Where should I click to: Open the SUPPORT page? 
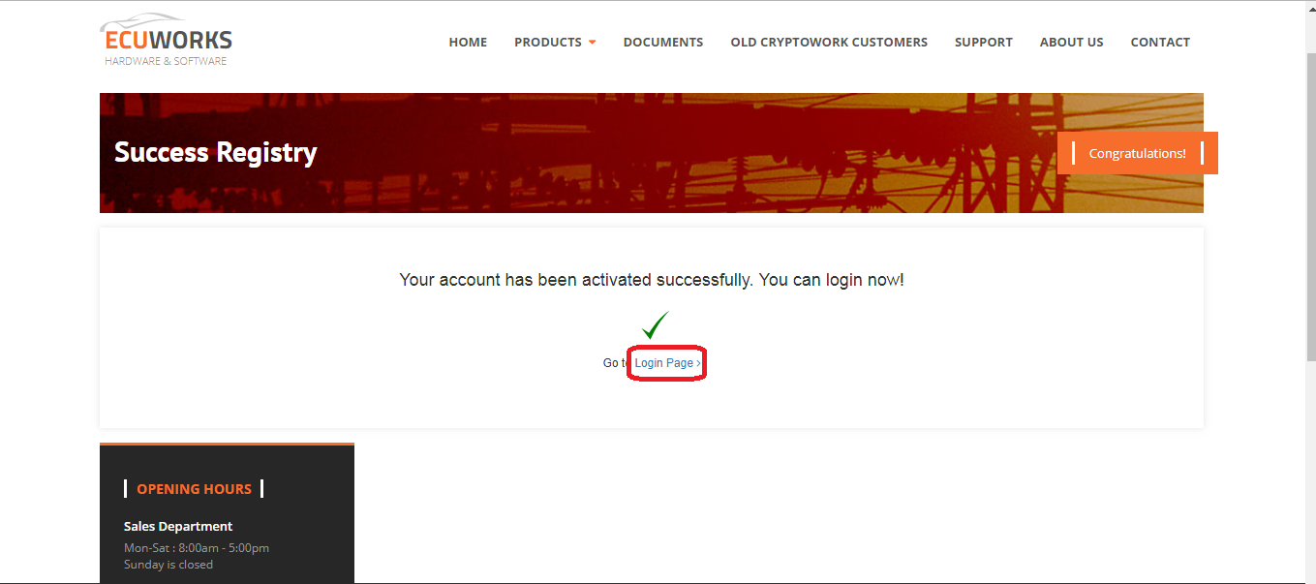coord(983,43)
